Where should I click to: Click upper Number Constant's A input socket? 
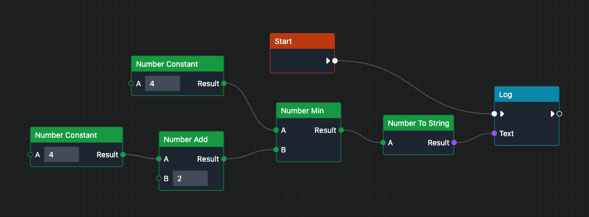click(x=131, y=84)
